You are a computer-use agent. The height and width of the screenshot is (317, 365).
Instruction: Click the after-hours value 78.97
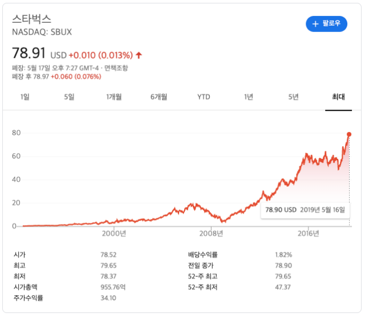click(41, 77)
